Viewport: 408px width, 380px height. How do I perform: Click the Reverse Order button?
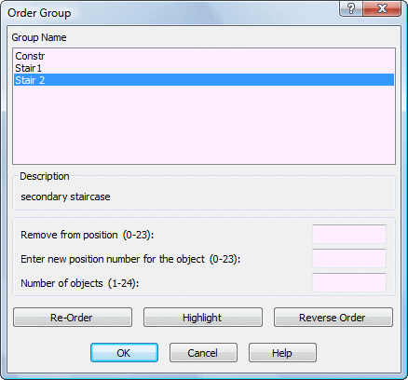(x=333, y=318)
